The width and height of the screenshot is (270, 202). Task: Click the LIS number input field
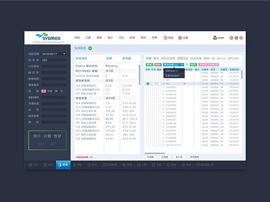[x=54, y=66]
